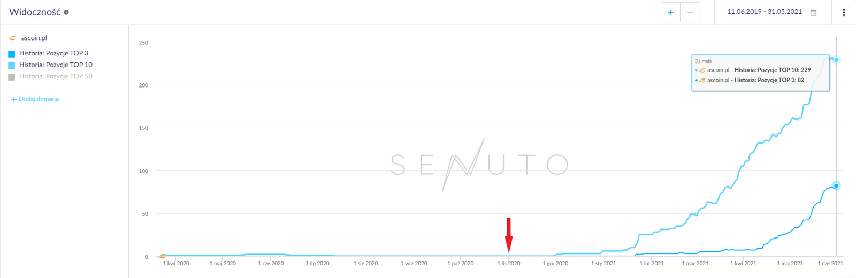Open the three-dot options menu
Viewport: 856px width, 278px height.
point(844,12)
